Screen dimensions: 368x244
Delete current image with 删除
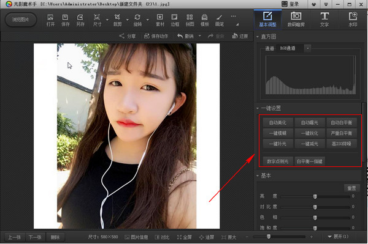tap(55, 237)
